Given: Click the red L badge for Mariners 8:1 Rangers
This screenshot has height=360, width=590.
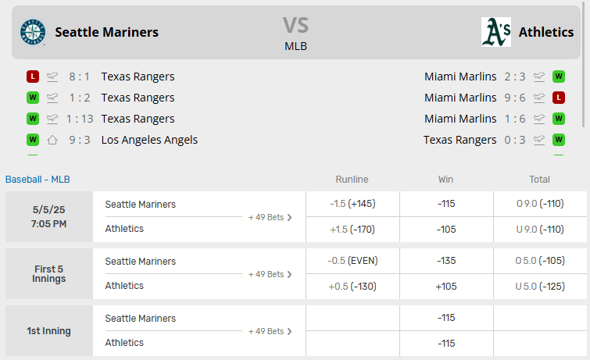Looking at the screenshot, I should 32,77.
